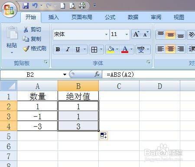Open underline style dropdown arrow

pos(85,49)
